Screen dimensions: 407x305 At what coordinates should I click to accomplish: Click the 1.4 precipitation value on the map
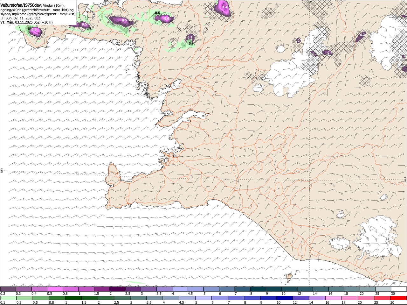(x=225, y=7)
